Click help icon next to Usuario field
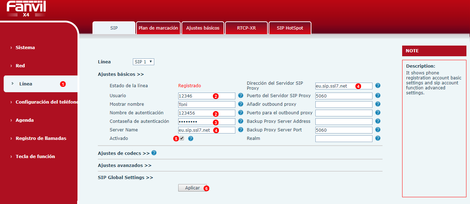The height and width of the screenshot is (204, 470). [x=241, y=95]
